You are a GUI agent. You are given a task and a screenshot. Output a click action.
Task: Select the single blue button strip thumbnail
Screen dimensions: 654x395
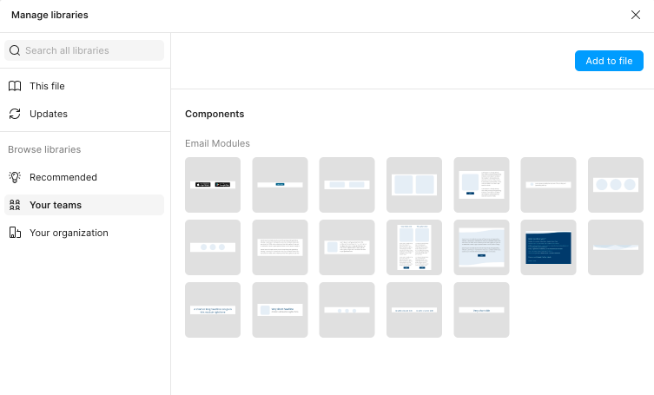(x=280, y=185)
